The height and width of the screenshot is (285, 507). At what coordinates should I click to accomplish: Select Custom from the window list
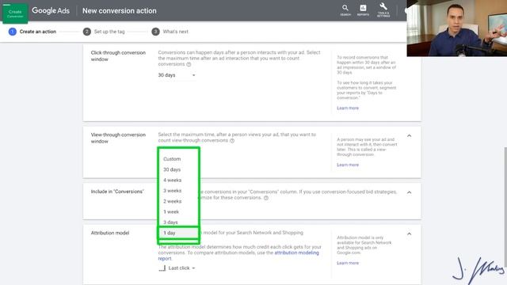(178, 159)
